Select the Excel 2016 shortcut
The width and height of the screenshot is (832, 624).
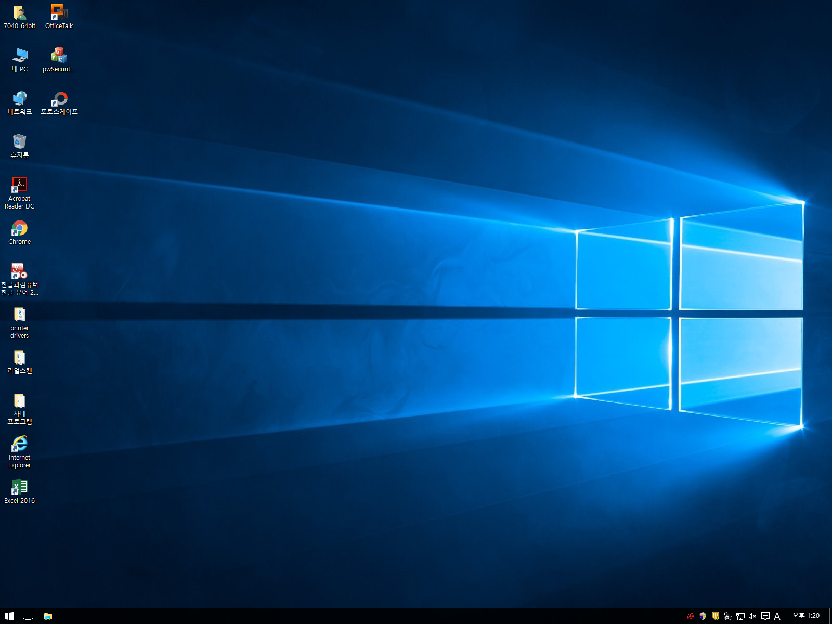(x=20, y=491)
